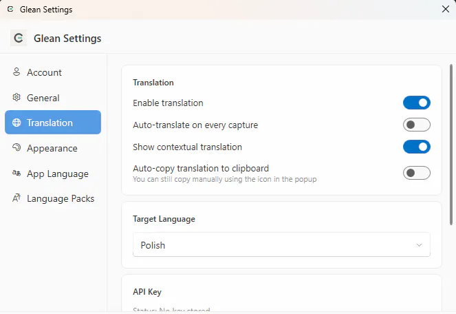Click 'Show contextual translation' label

tap(188, 147)
